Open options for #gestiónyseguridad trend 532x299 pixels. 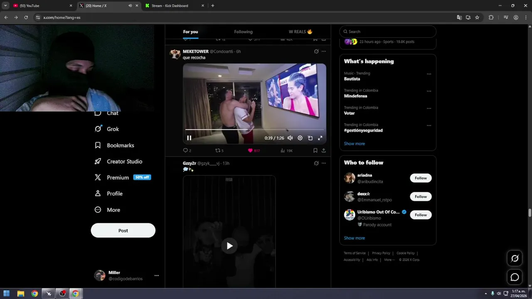[429, 125]
